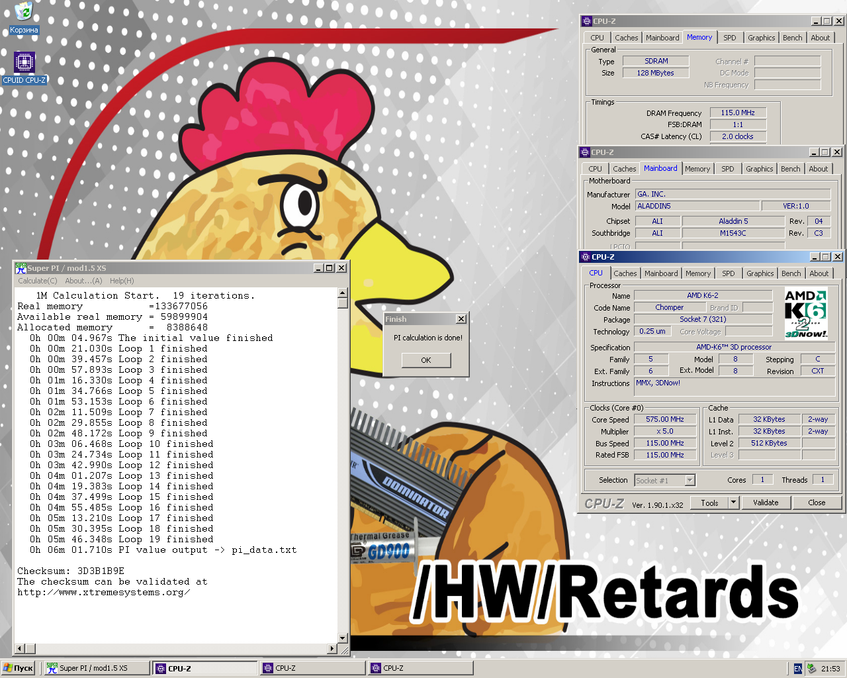Click the AMD K6-2 processor logo
This screenshot has width=847, height=678.
[805, 314]
